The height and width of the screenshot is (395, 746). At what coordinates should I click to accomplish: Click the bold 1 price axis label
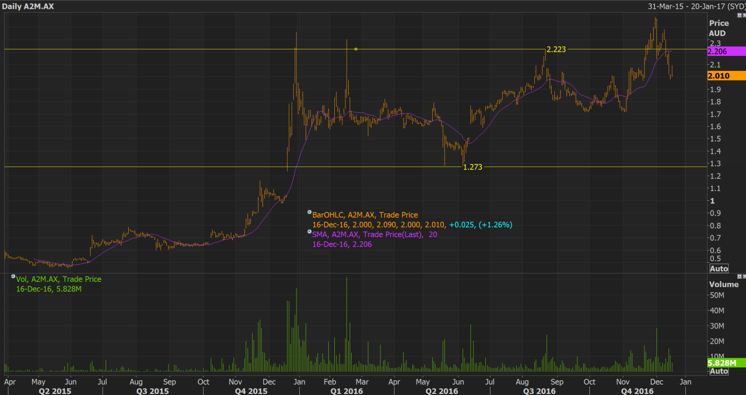pyautogui.click(x=712, y=201)
